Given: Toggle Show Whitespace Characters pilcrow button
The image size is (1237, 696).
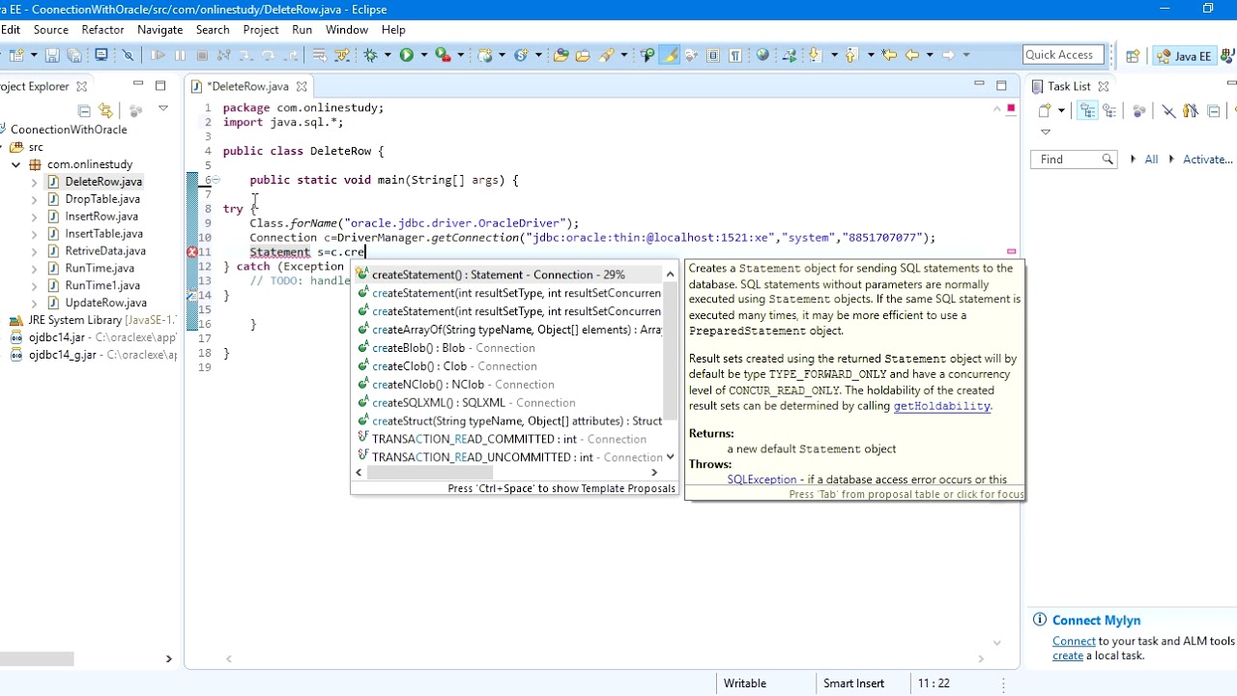Looking at the screenshot, I should pyautogui.click(x=735, y=55).
